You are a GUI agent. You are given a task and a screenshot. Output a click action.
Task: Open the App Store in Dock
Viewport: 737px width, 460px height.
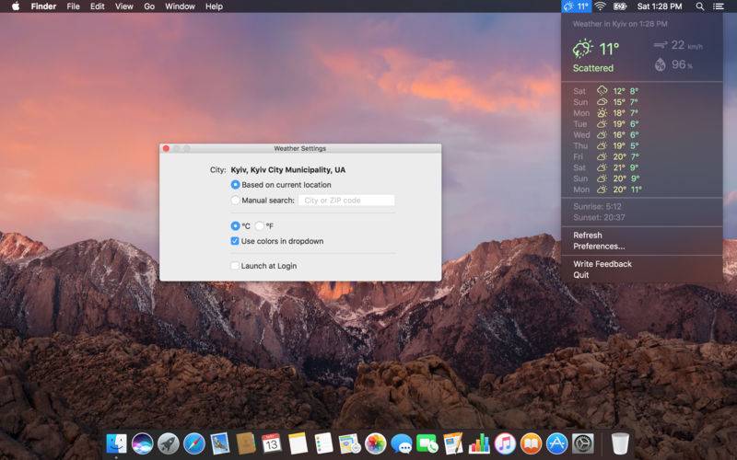556,443
